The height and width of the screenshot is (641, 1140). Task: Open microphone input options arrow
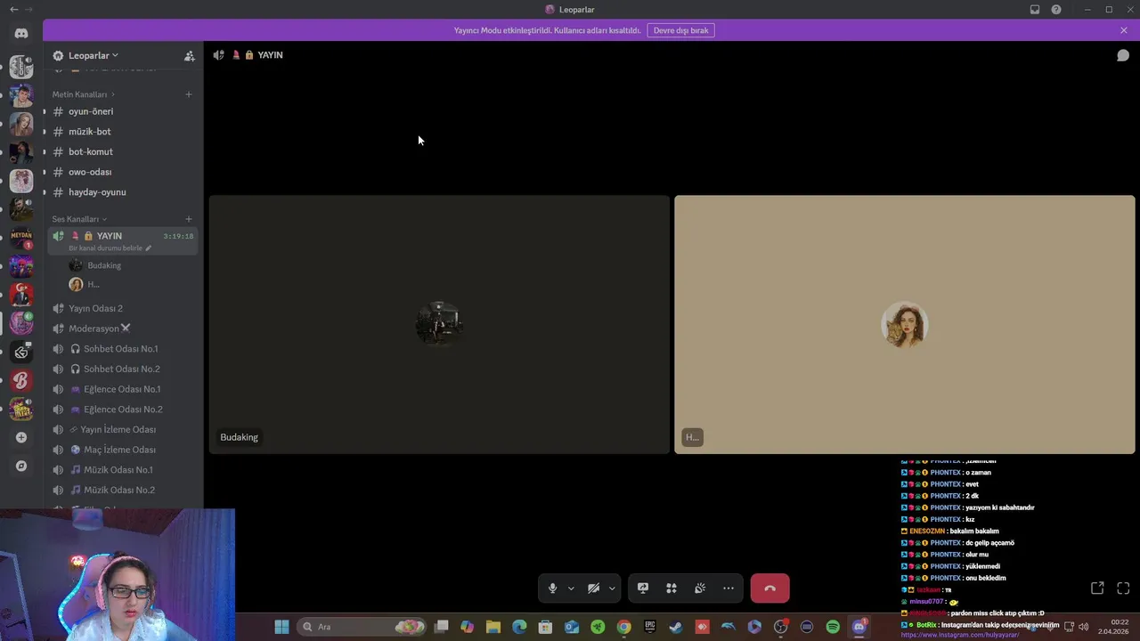tap(571, 588)
